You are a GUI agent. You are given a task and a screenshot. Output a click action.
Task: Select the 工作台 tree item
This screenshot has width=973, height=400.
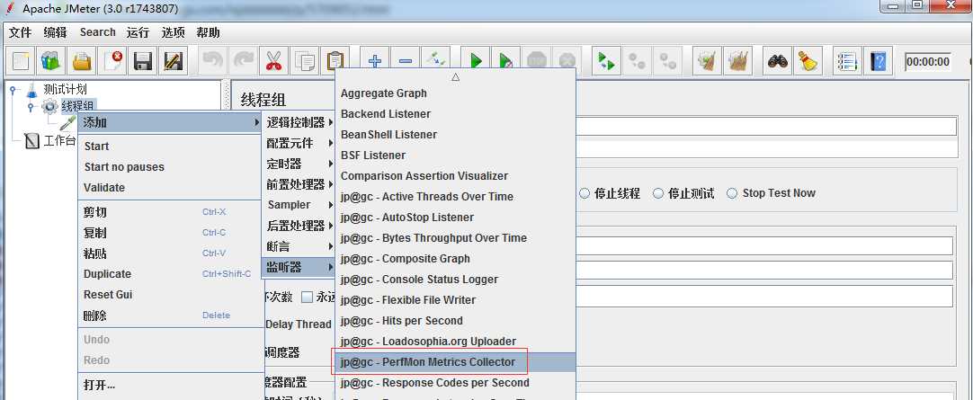59,141
